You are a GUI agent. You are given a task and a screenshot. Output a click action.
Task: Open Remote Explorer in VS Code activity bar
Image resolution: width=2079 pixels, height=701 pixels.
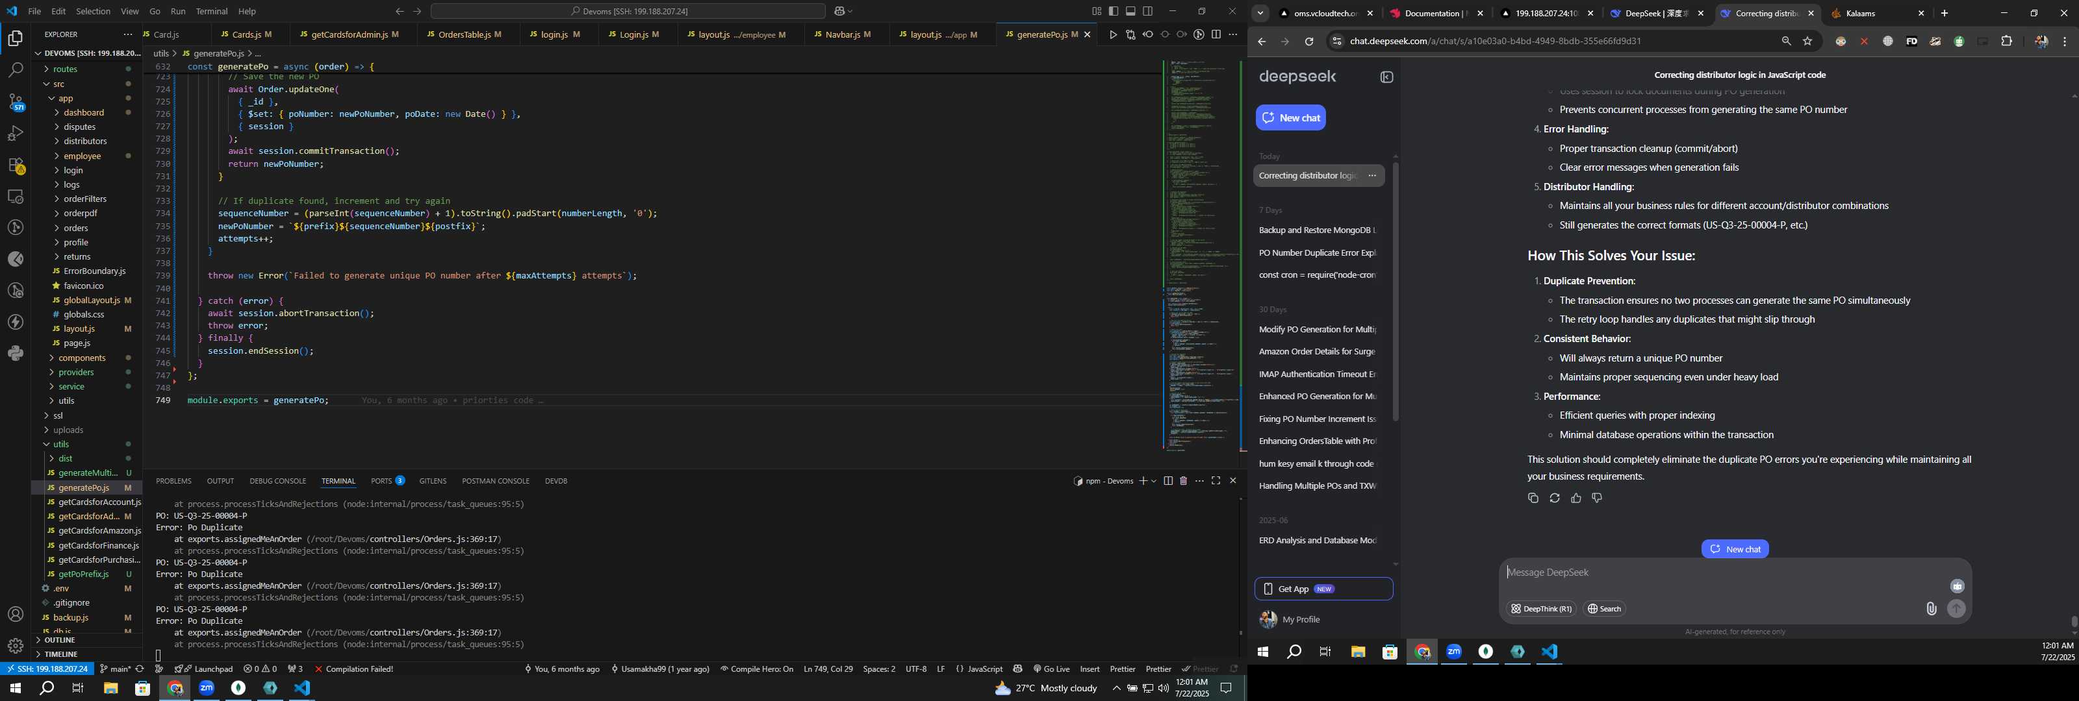point(16,196)
